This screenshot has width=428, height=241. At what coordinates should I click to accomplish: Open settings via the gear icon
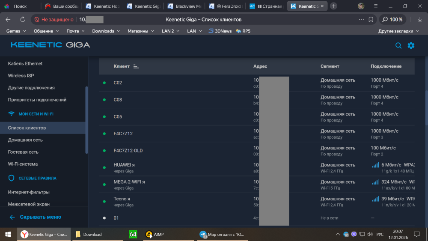pyautogui.click(x=411, y=45)
